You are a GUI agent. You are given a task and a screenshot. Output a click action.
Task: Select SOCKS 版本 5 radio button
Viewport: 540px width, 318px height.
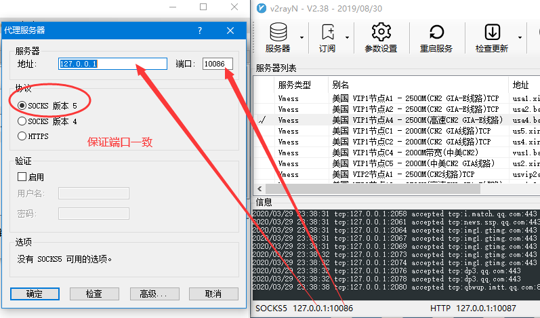click(22, 105)
